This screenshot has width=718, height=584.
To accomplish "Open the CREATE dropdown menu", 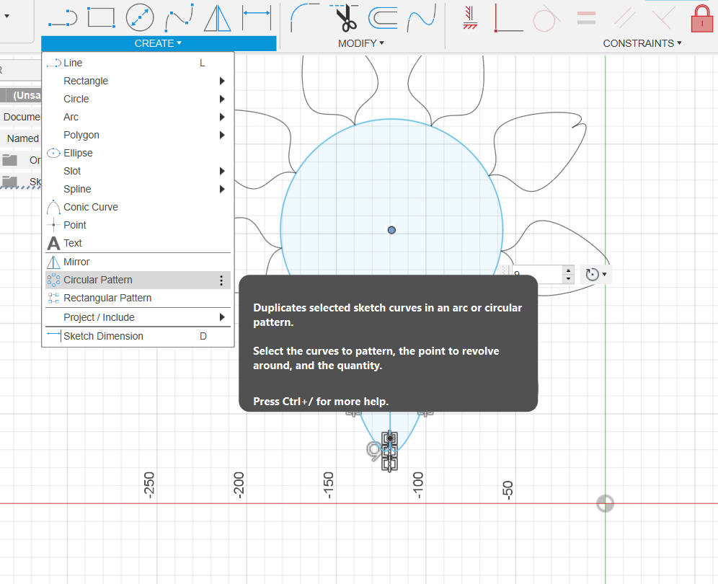I will click(158, 43).
